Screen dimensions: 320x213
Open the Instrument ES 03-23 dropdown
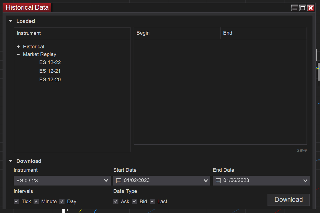click(62, 181)
